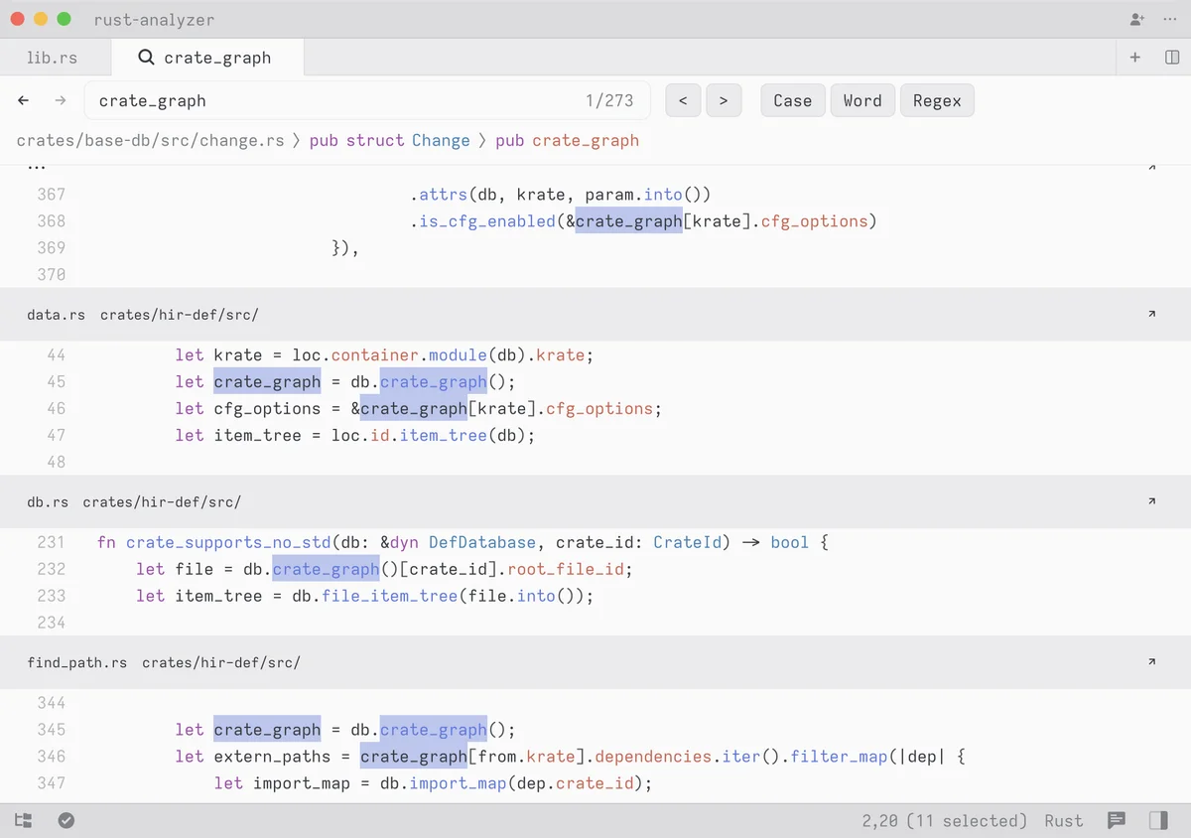Click the diagnostics check icon in the status bar

click(66, 820)
